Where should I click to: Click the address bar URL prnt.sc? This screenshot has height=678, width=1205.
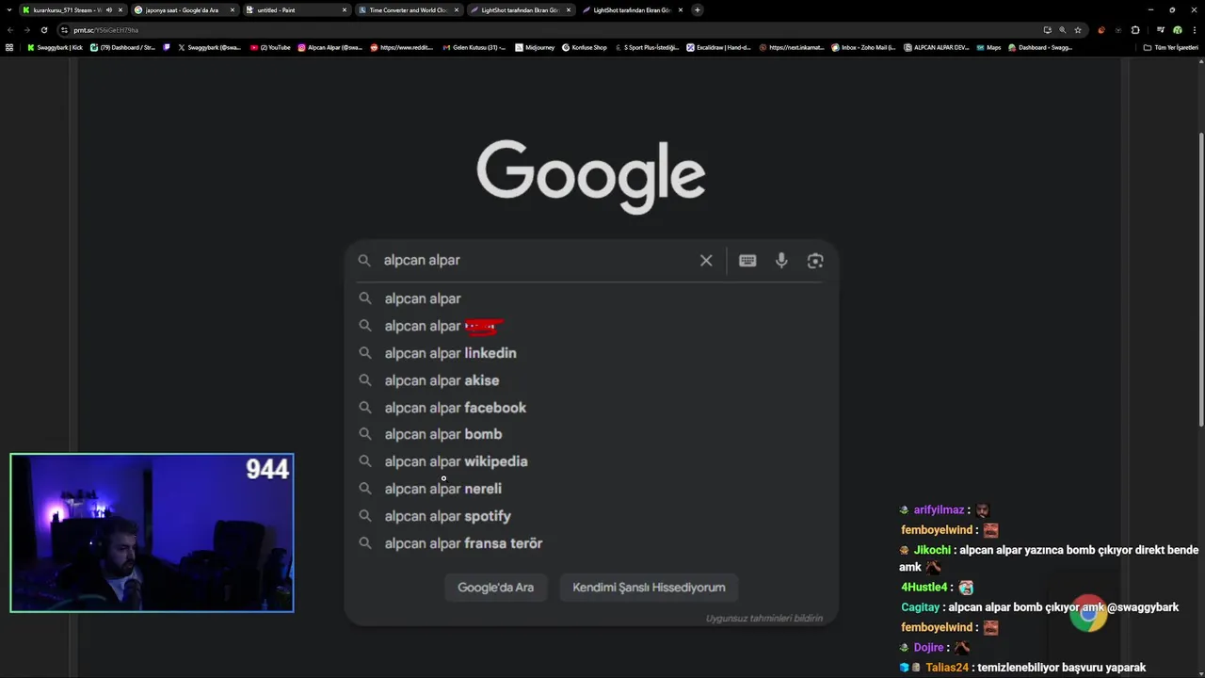click(x=105, y=30)
